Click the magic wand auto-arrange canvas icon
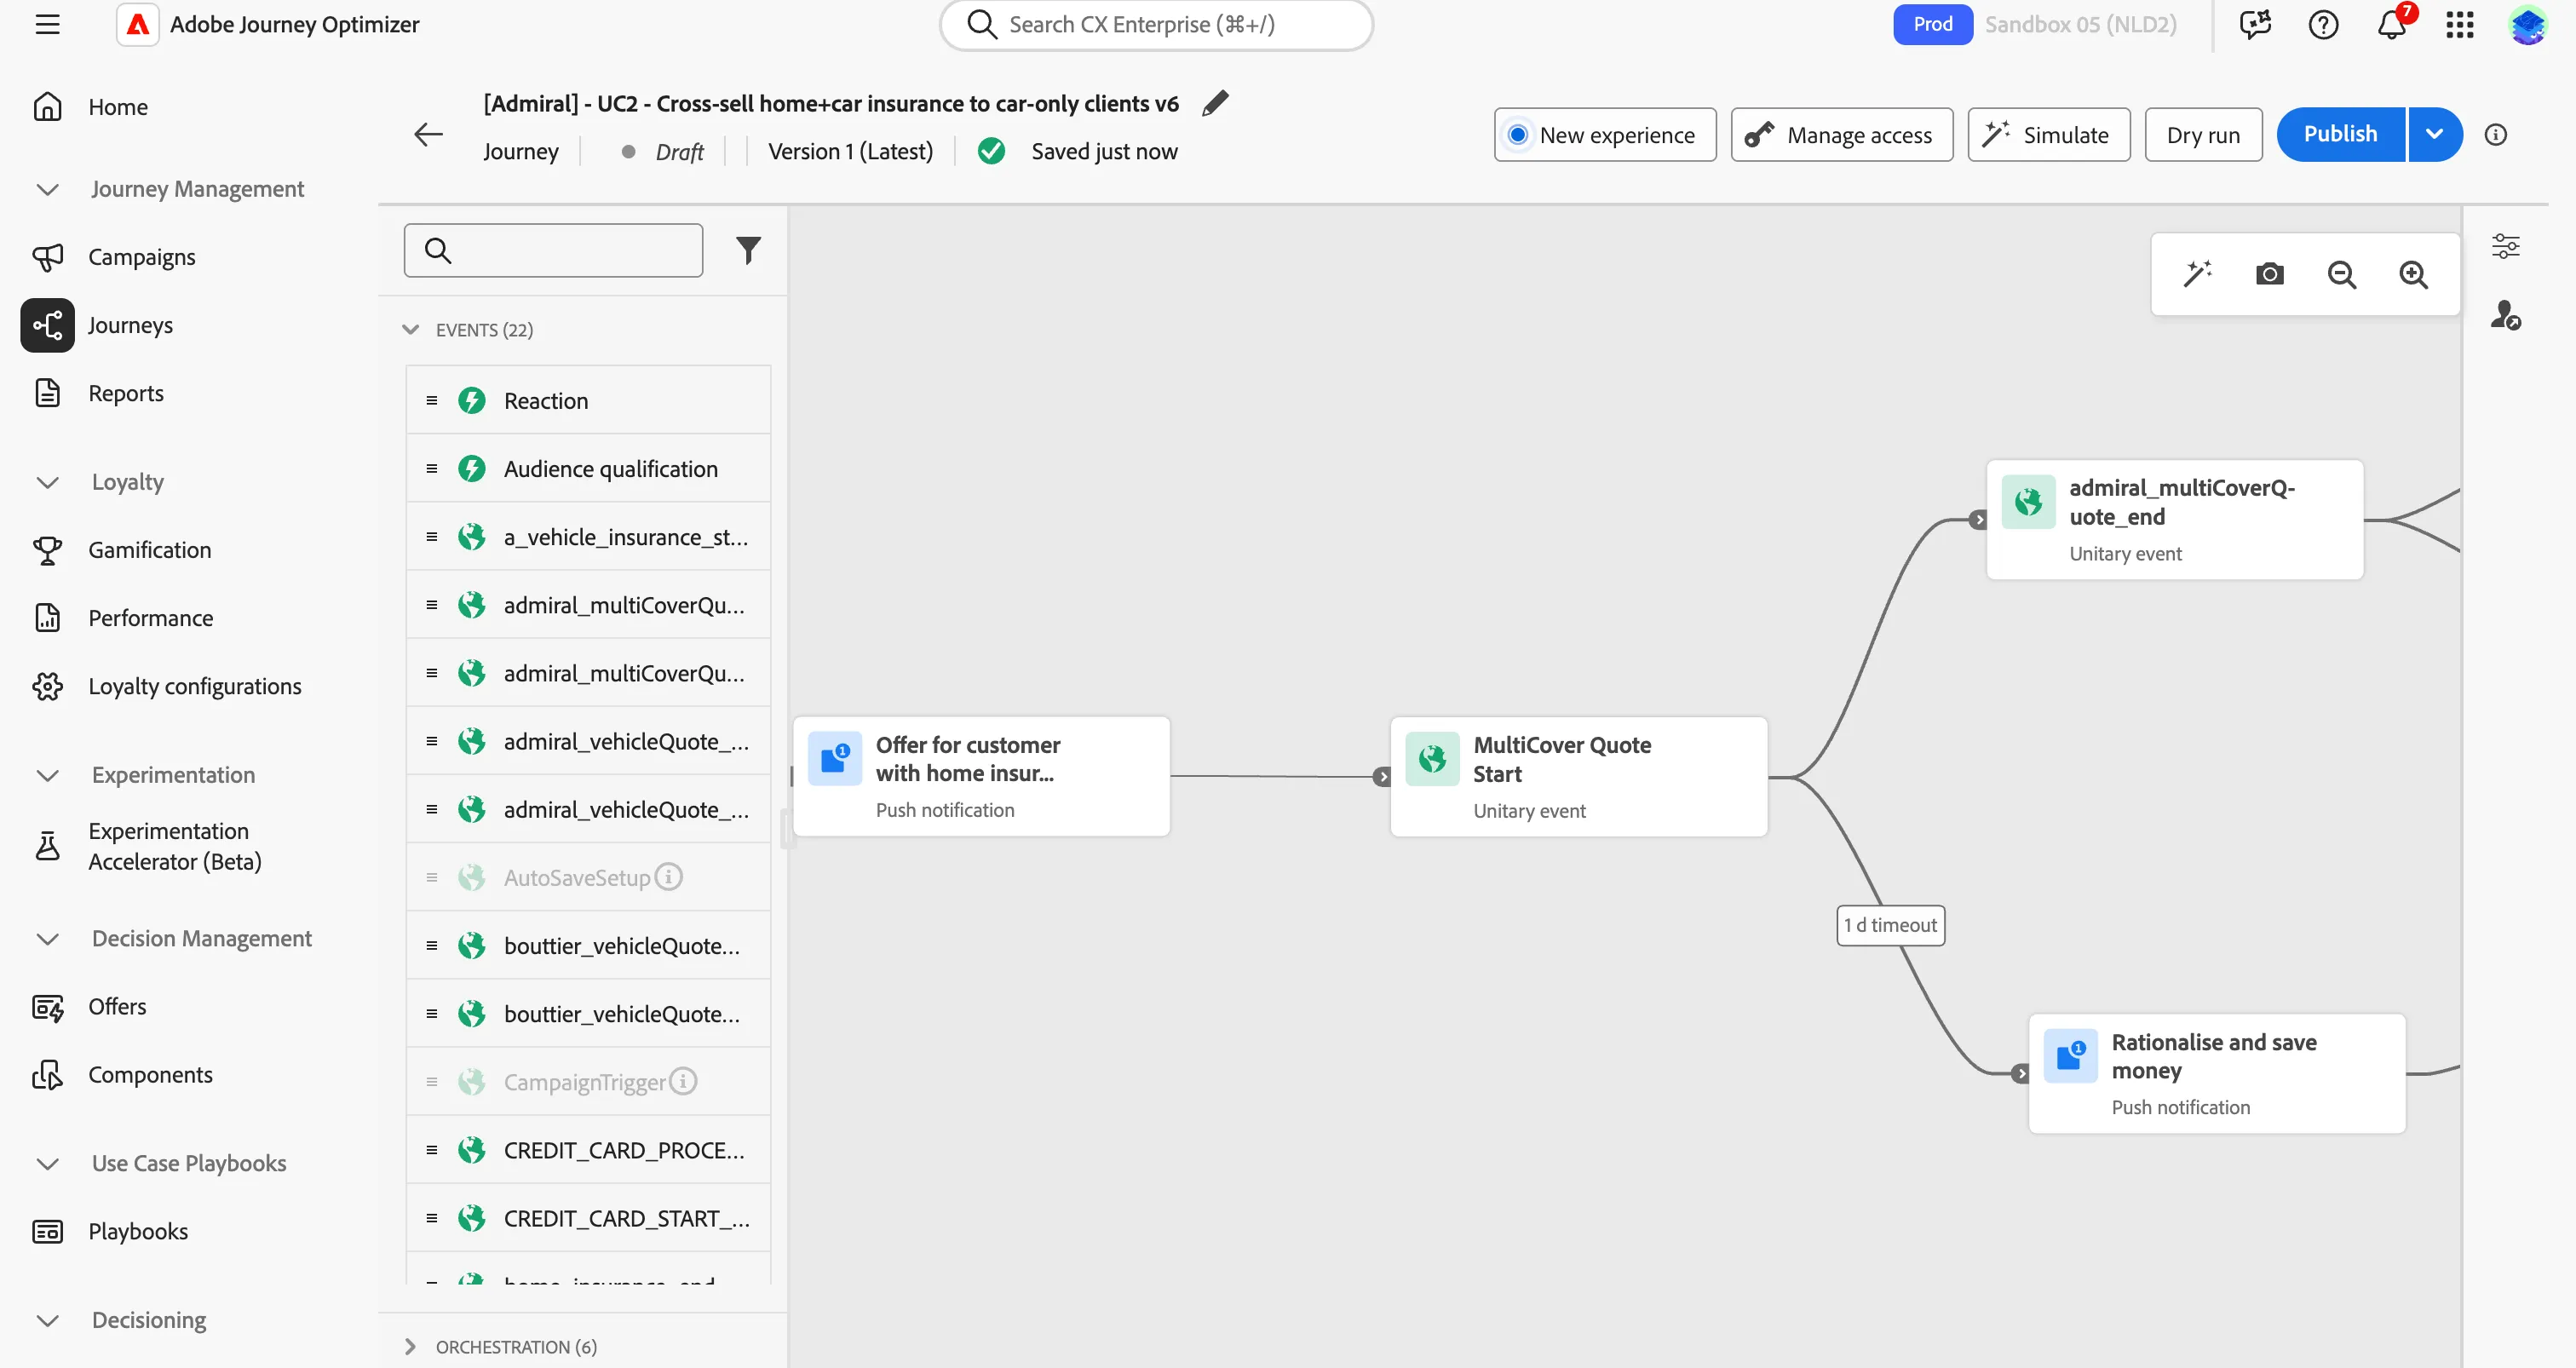The height and width of the screenshot is (1368, 2576). click(x=2197, y=274)
